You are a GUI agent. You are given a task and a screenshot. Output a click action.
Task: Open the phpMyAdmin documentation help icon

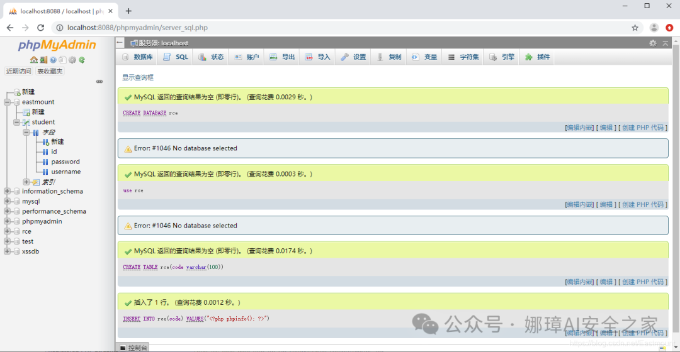click(53, 60)
